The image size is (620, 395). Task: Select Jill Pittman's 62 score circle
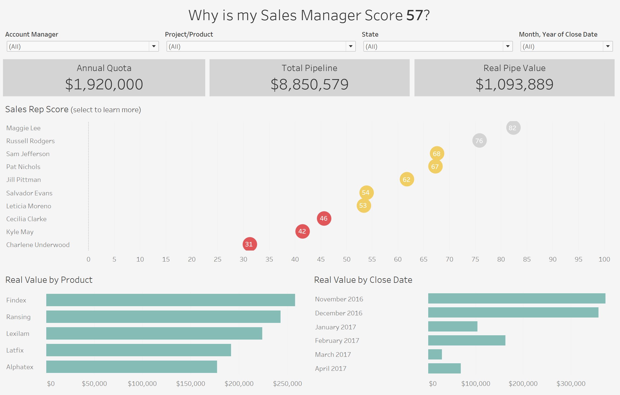(407, 179)
